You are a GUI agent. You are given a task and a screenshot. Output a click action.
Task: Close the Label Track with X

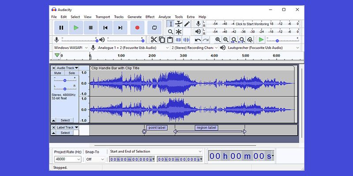53,127
